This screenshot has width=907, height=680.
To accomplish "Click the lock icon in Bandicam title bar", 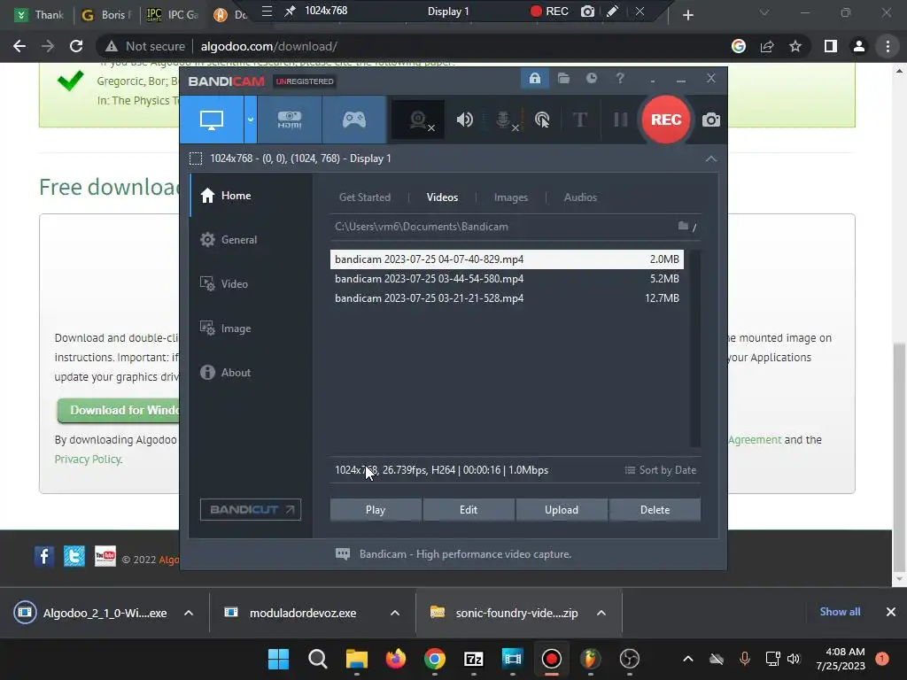I will pos(534,78).
